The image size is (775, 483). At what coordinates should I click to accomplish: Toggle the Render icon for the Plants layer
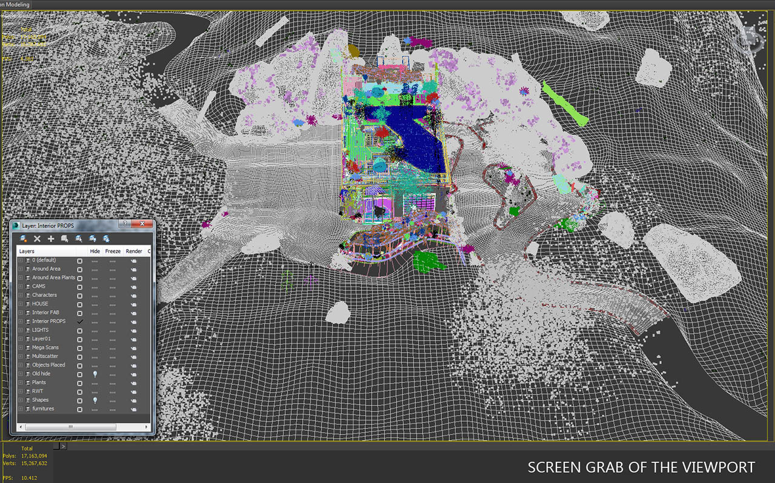pyautogui.click(x=133, y=382)
